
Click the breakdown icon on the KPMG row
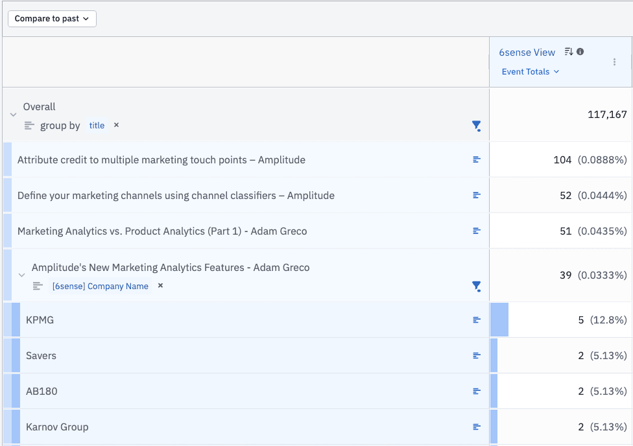(x=477, y=320)
